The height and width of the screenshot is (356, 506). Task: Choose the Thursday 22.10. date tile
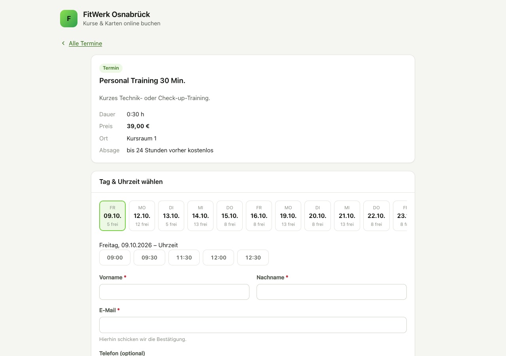pos(376,216)
